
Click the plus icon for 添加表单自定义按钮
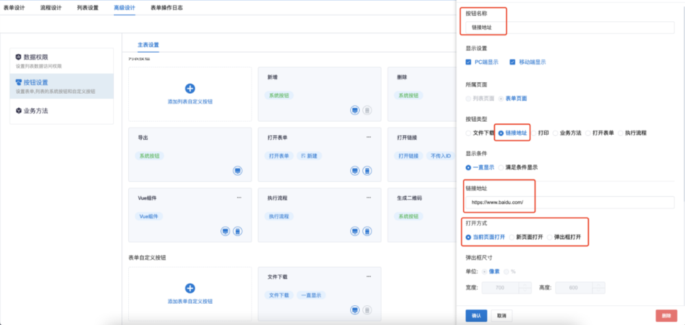tap(190, 288)
